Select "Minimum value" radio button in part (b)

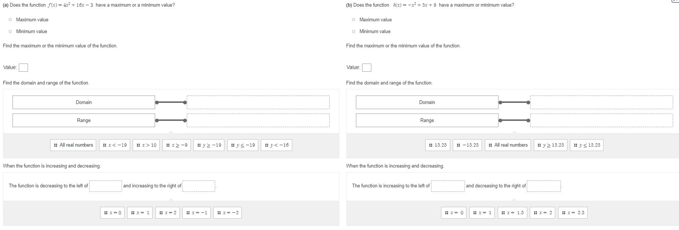point(353,31)
